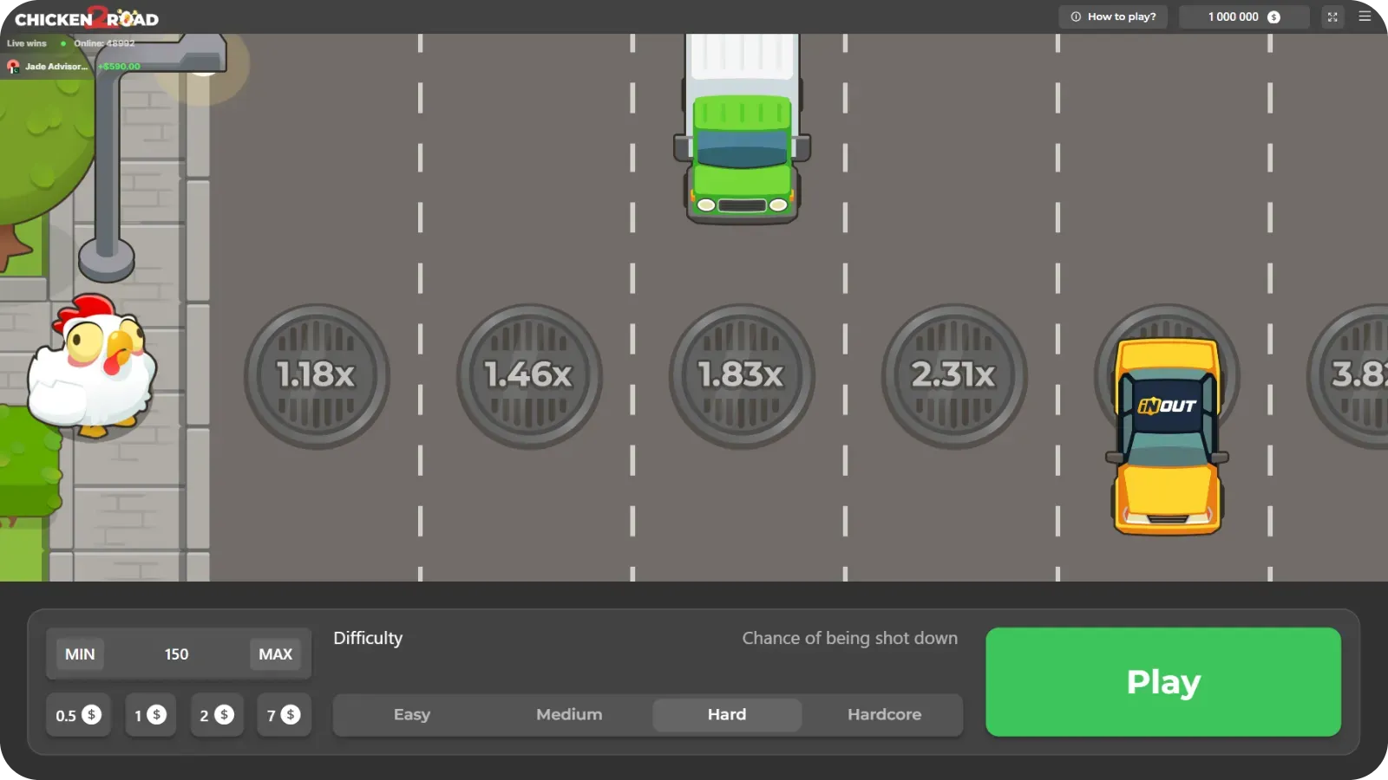Toggle fullscreen mode icon
The width and height of the screenshot is (1388, 780).
click(1332, 16)
